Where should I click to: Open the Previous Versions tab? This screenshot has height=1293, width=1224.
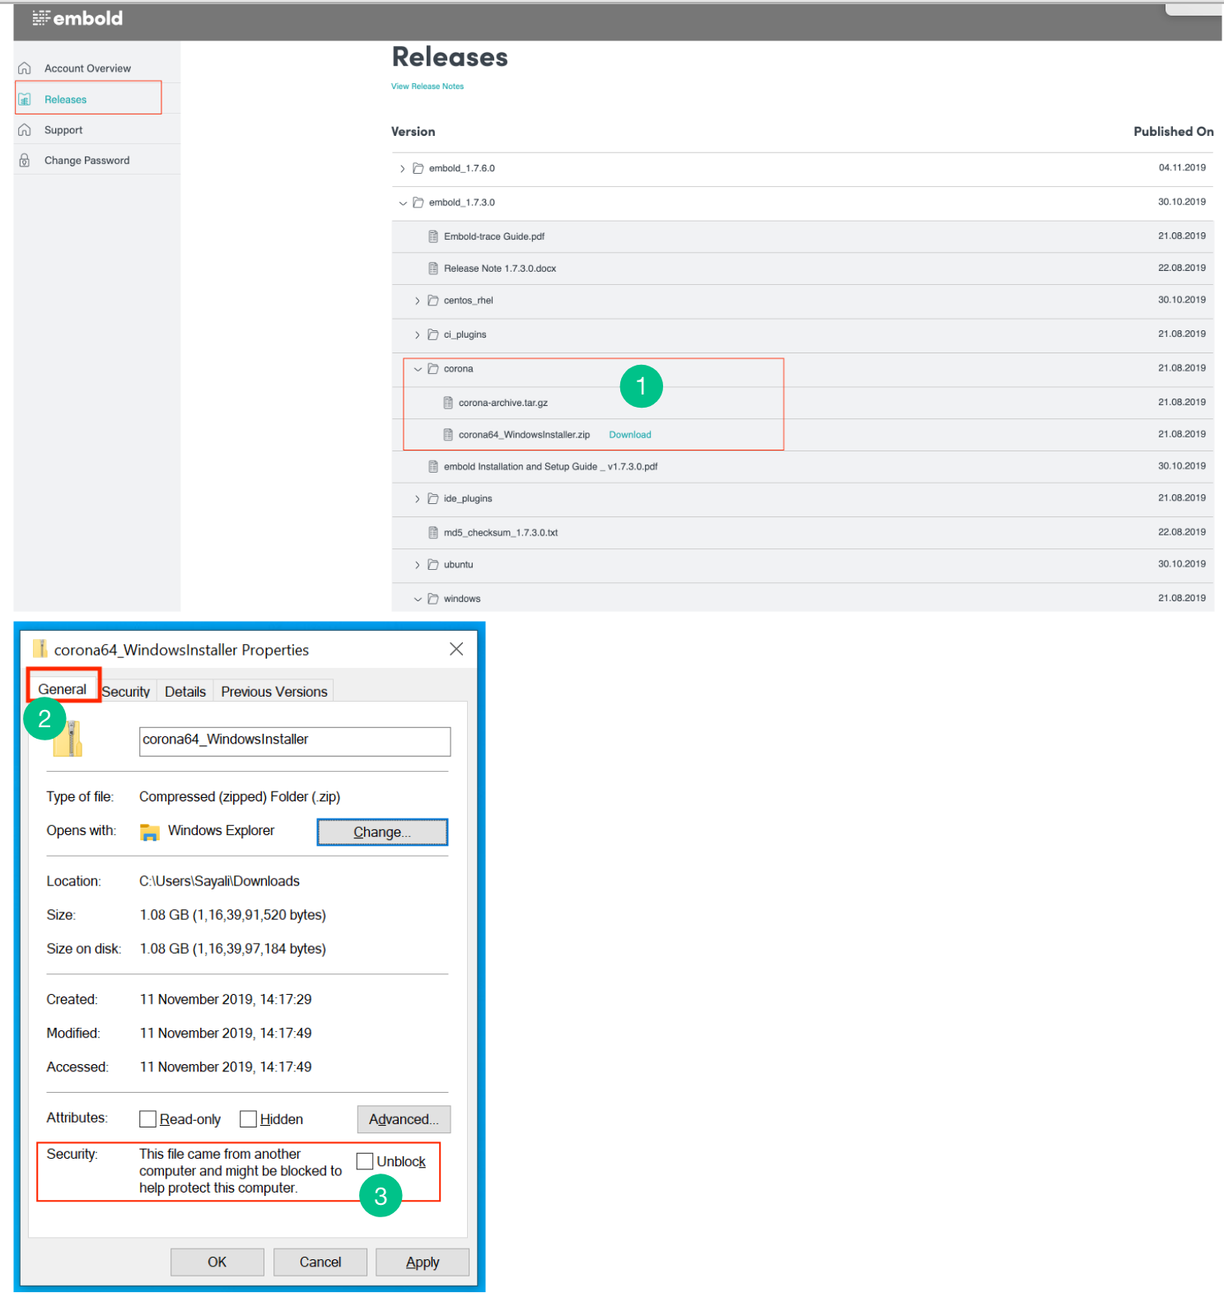(274, 692)
